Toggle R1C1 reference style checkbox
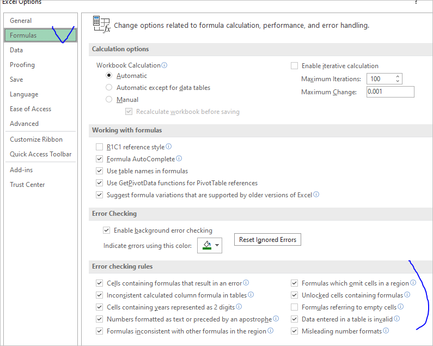Image resolution: width=433 pixels, height=346 pixels. tap(99, 147)
